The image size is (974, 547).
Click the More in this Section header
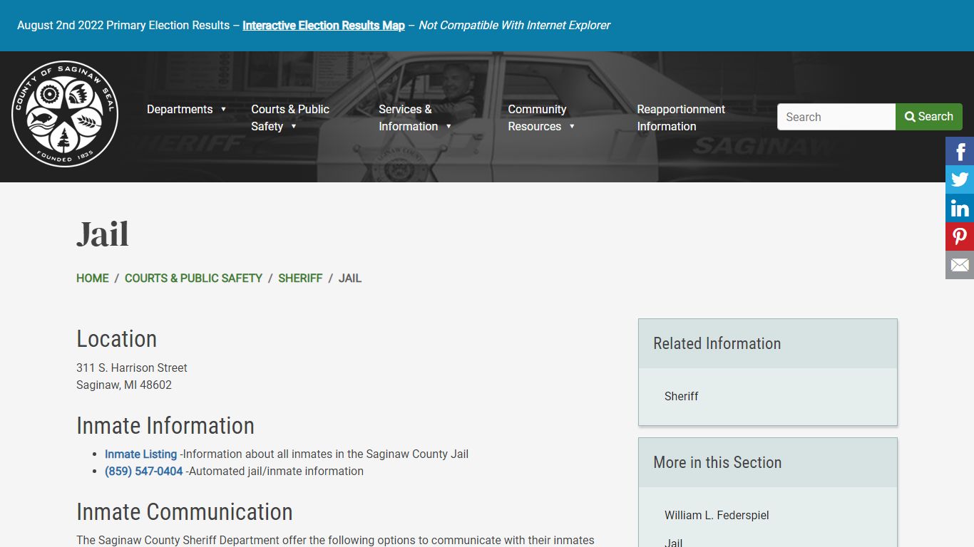point(768,462)
